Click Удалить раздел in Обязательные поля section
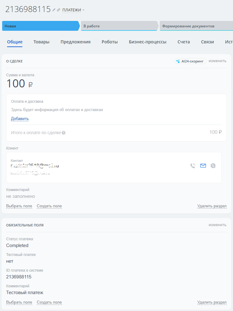This screenshot has width=233, height=311. 212,302
